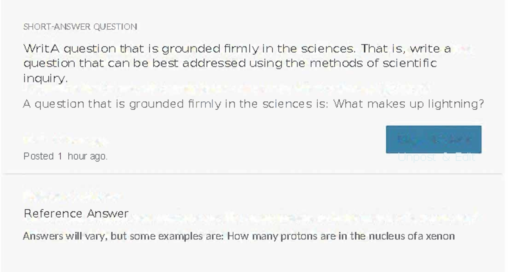Select the SHORT-ANSWER QUESTION label

[80, 27]
